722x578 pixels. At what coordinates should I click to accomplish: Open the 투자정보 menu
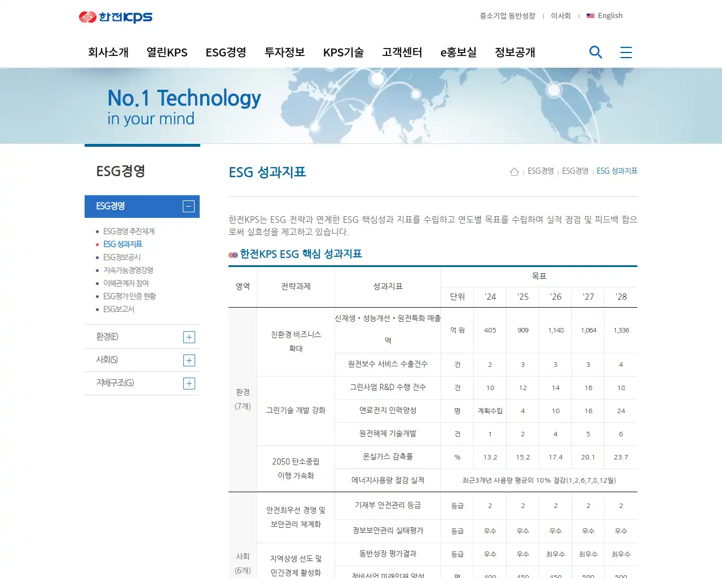click(284, 52)
